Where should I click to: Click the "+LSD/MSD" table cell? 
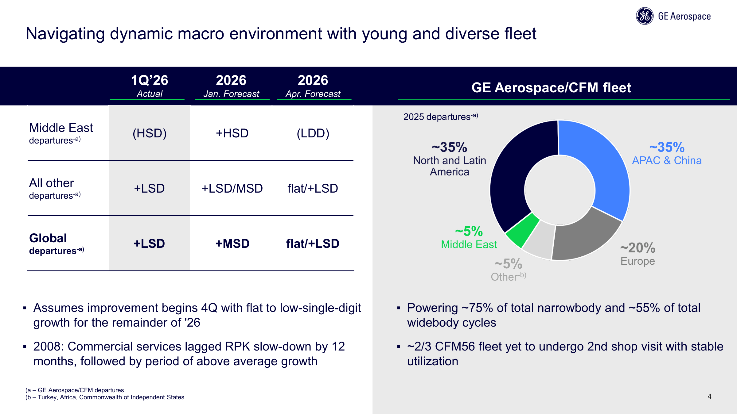(232, 188)
